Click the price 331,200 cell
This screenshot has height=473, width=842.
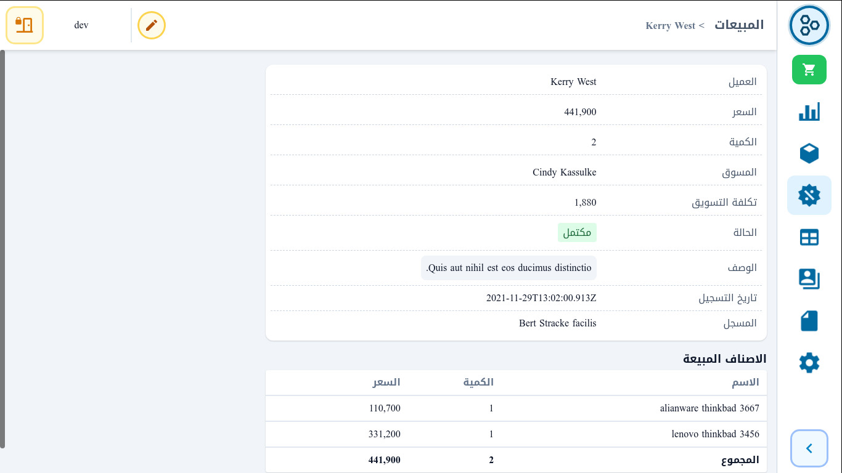385,434
